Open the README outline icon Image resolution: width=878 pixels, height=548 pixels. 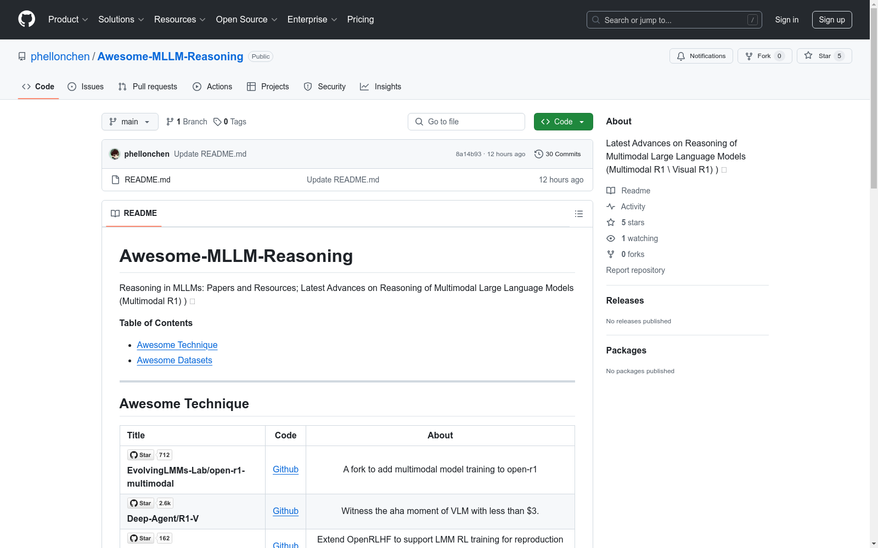click(x=579, y=214)
